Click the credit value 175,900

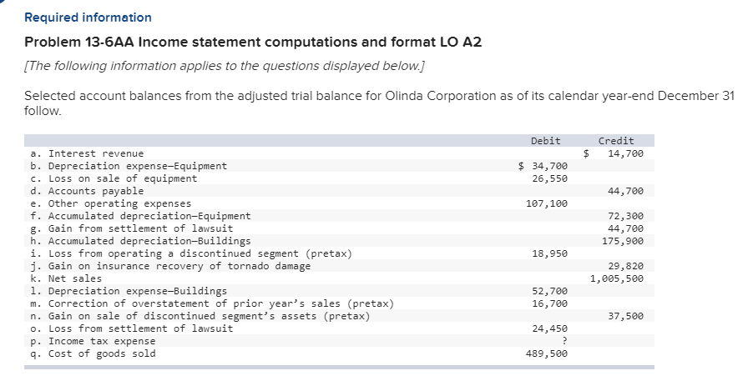tap(623, 241)
